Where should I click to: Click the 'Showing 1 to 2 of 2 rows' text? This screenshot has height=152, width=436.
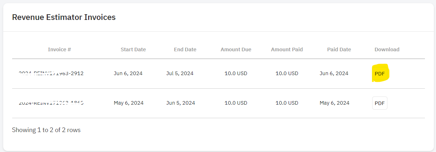[46, 130]
